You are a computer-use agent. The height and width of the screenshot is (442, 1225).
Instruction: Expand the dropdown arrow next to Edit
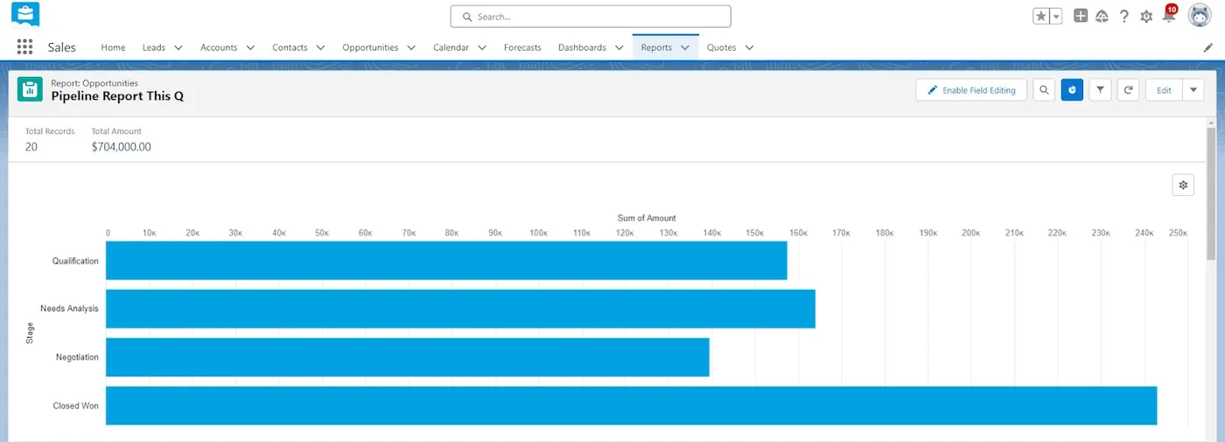pyautogui.click(x=1193, y=90)
